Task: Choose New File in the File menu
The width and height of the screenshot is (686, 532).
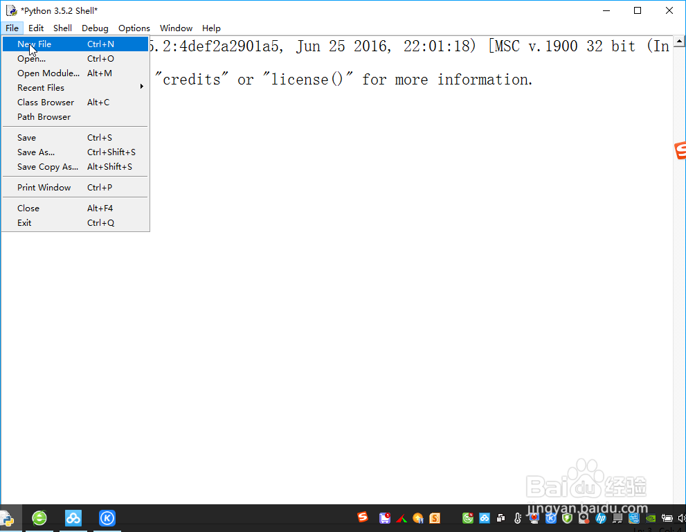Action: tap(75, 44)
